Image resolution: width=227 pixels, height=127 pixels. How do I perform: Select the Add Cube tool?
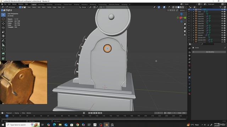click(3, 50)
